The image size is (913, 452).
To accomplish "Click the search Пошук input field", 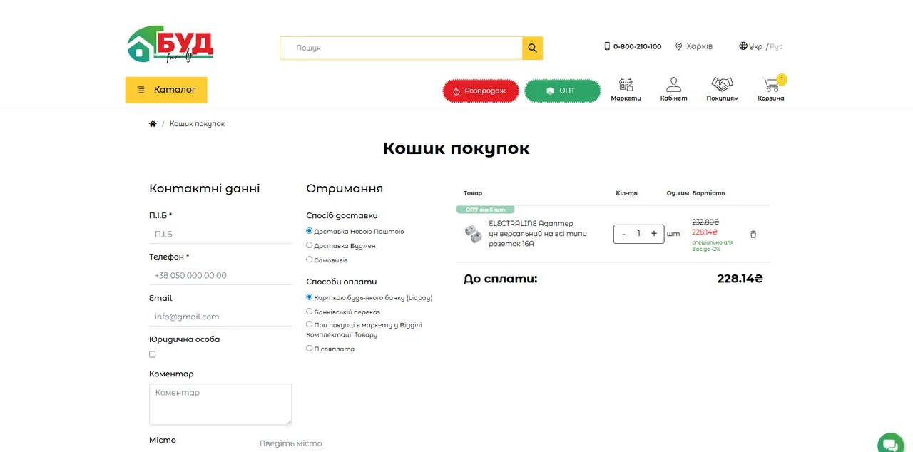I will click(401, 48).
